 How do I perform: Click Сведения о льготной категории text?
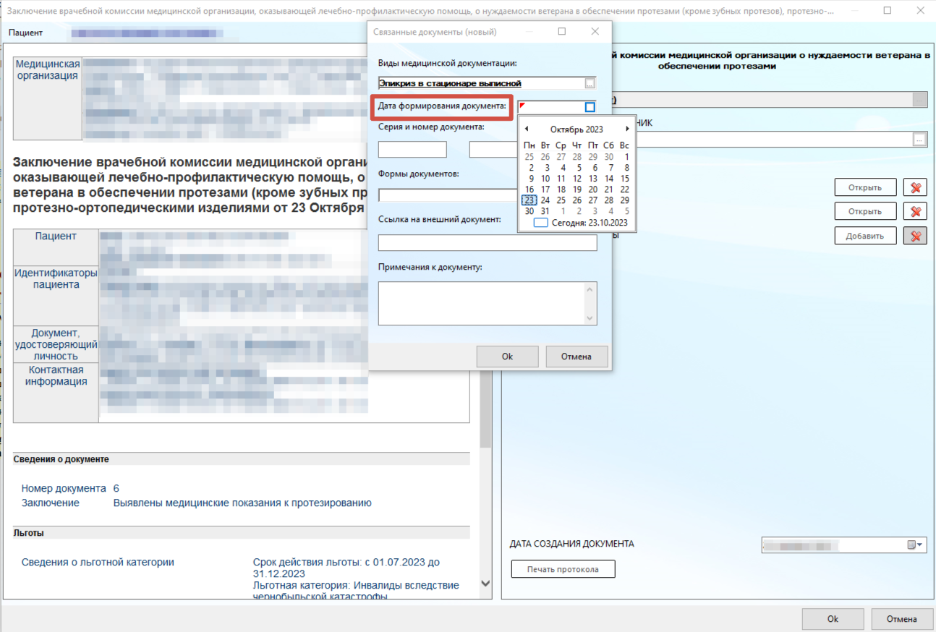click(98, 562)
